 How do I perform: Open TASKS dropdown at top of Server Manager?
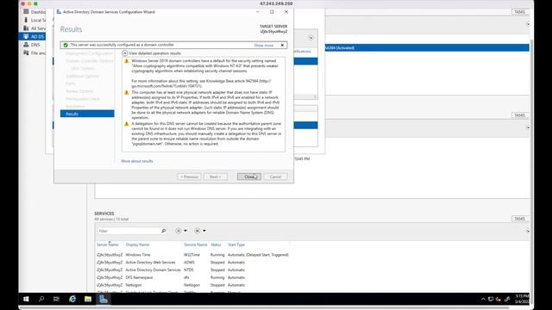pyautogui.click(x=519, y=12)
